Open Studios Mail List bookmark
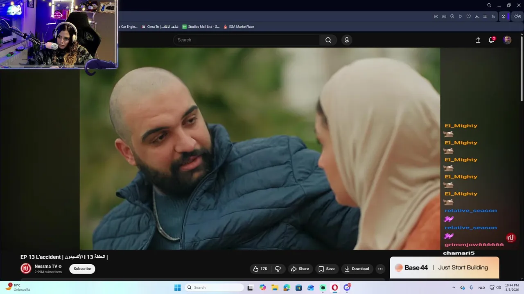Screen dimensions: 524x294 click(x=201, y=27)
